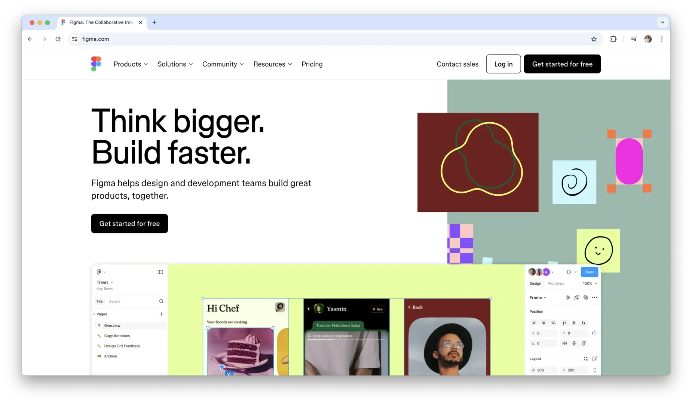Click the flip horizontal icon
The height and width of the screenshot is (404, 692).
pos(564,343)
